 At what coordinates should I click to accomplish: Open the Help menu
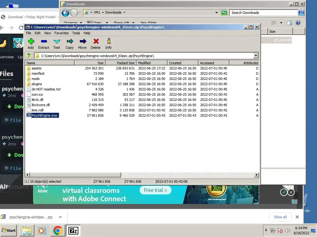coord(87,33)
